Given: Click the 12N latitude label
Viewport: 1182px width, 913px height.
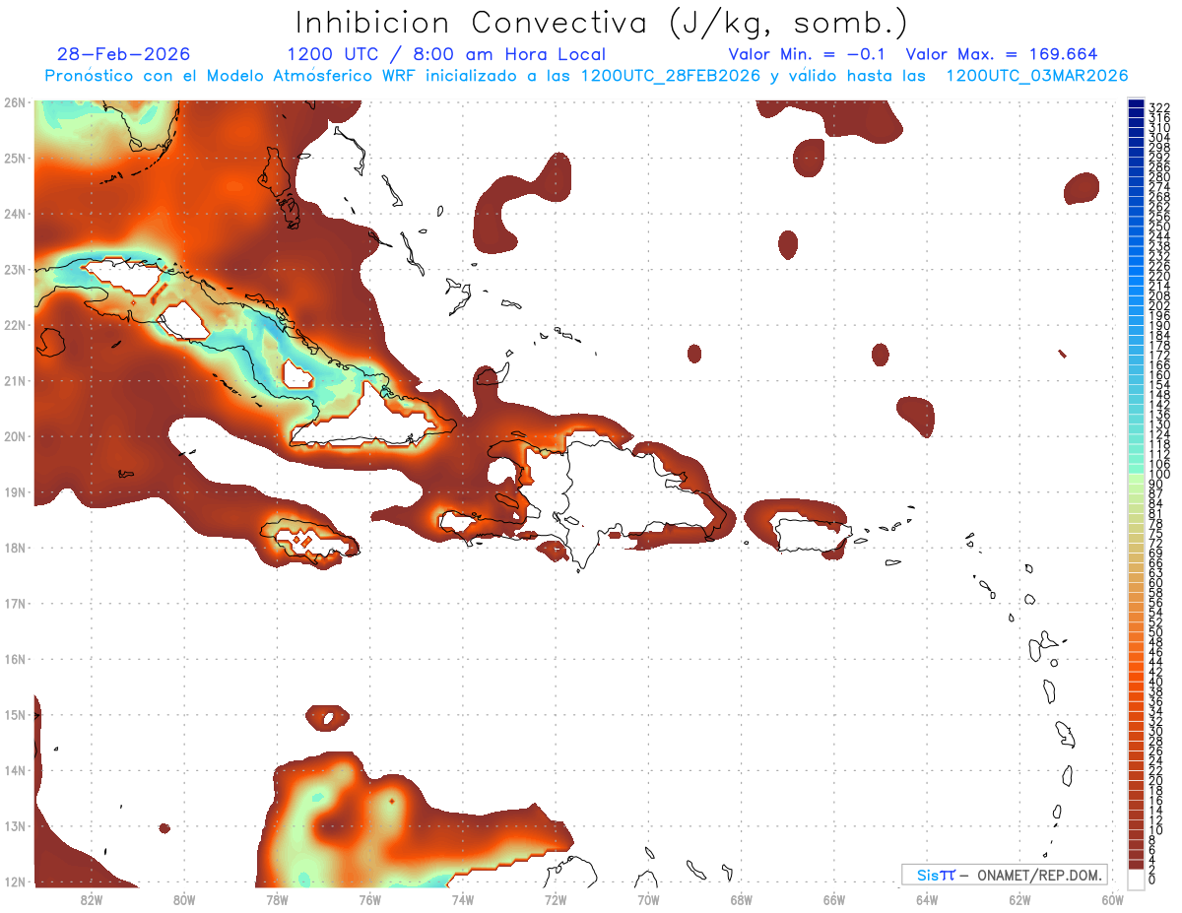Looking at the screenshot, I should pos(15,881).
